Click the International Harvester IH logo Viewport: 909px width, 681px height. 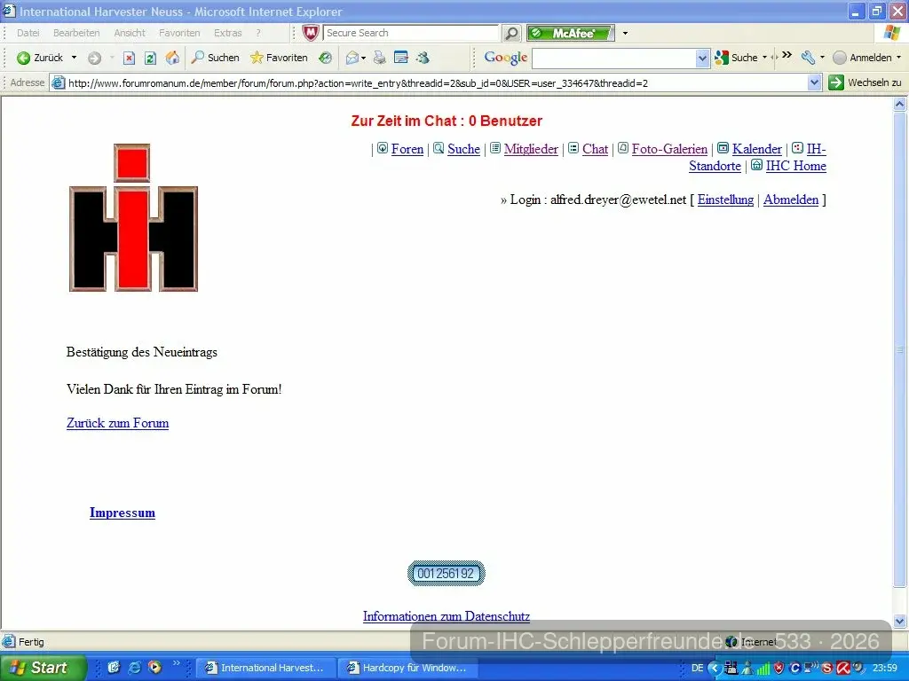click(133, 217)
